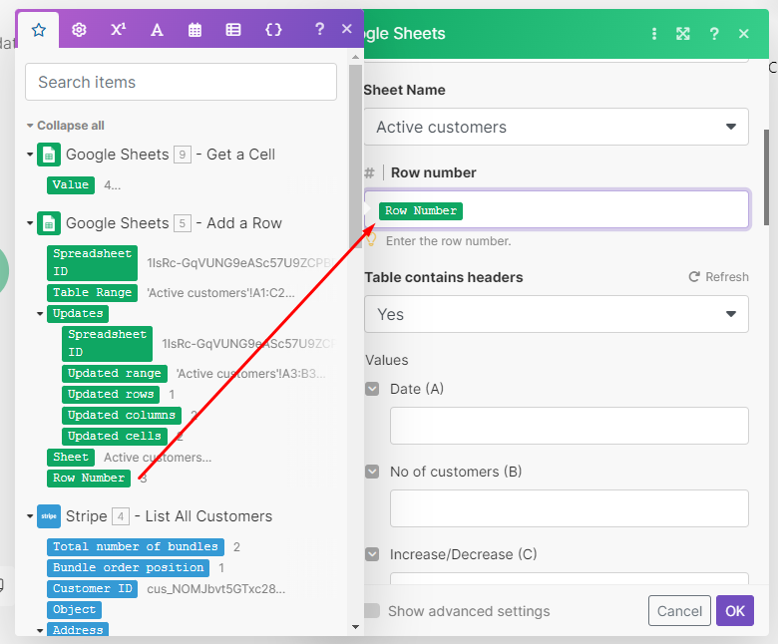This screenshot has height=644, width=778.
Task: Click the Cancel button
Action: (x=679, y=611)
